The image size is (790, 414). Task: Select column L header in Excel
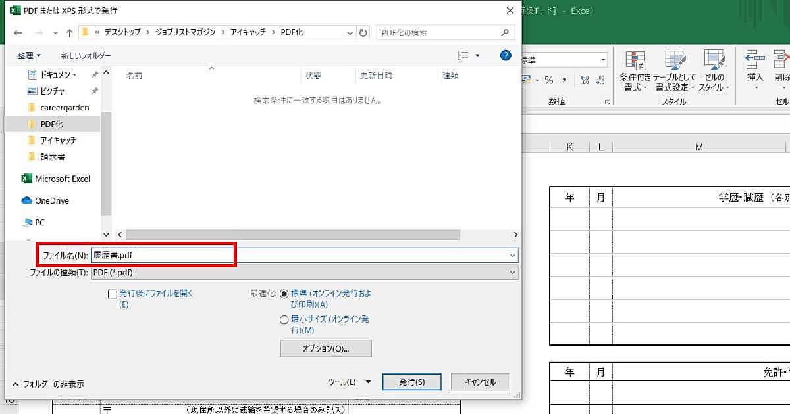click(x=601, y=148)
